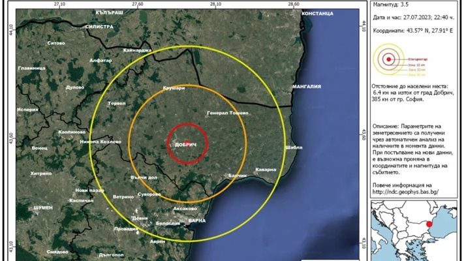Click the Кайнарджа town label
Viewport: 464px width, 261px height.
(136, 50)
